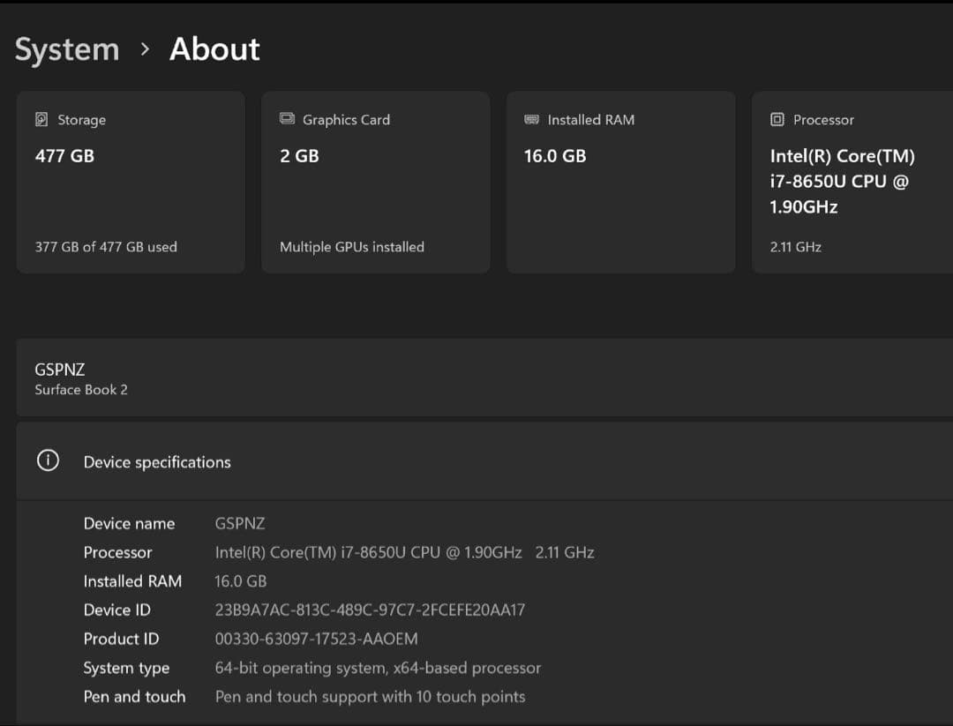Image resolution: width=953 pixels, height=726 pixels.
Task: Click the Graphics Card icon
Action: click(287, 119)
